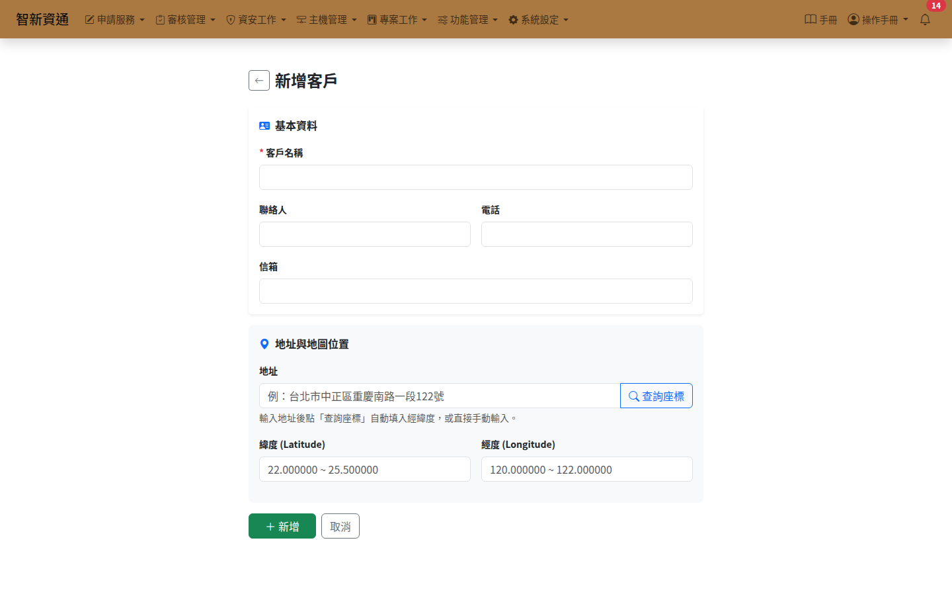The width and height of the screenshot is (952, 610).
Task: Click the map pin icon beside 地址與地圖位置
Action: [x=264, y=344]
